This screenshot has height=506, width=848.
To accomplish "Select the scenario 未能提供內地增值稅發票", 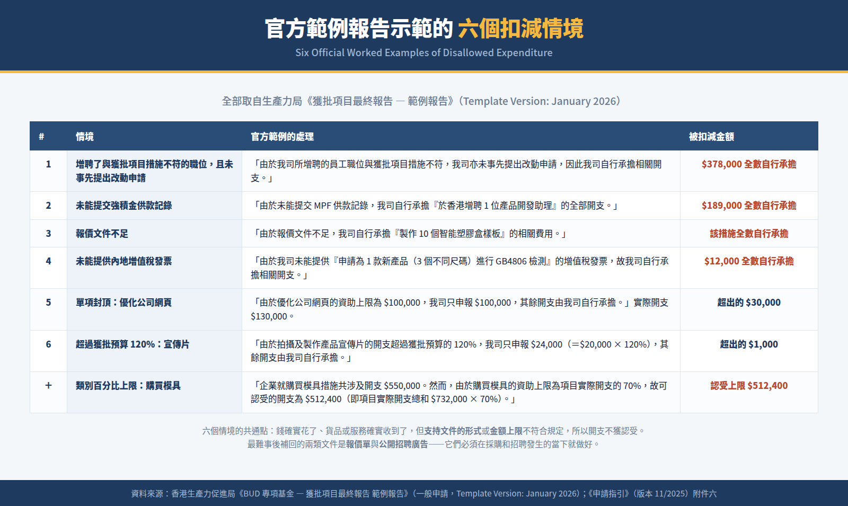I will 124,261.
